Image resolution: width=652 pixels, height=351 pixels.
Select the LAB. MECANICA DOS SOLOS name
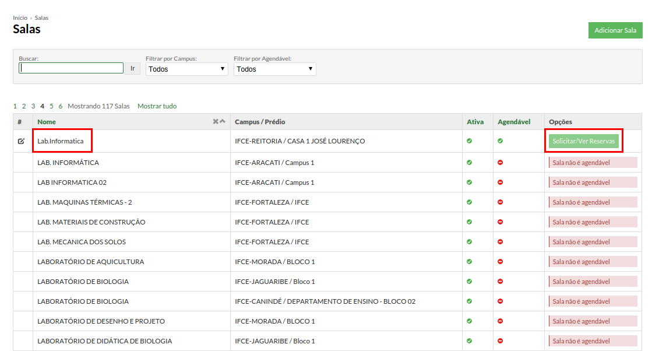(x=82, y=241)
